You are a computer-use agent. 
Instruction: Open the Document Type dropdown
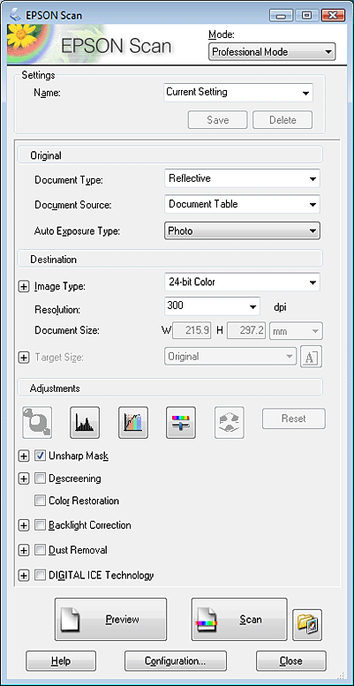[242, 178]
